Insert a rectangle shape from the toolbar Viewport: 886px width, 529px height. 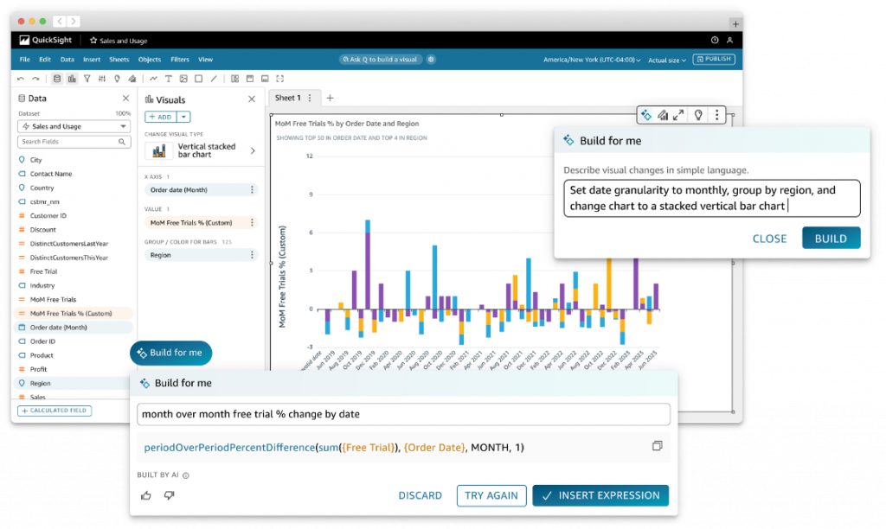198,79
